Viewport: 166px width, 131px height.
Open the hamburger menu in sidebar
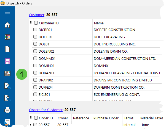pos(7,12)
